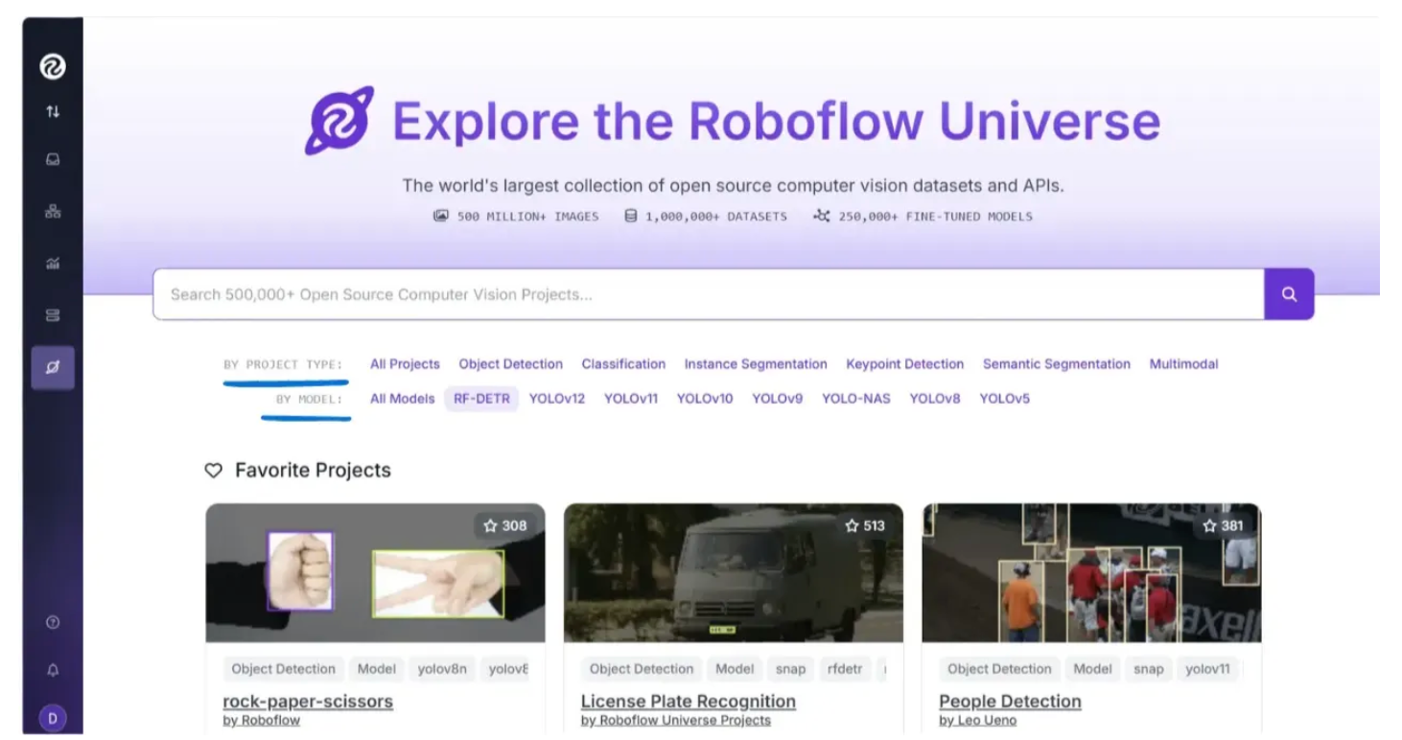1402x740 pixels.
Task: Open the workflow hierarchy sidebar icon
Action: click(x=53, y=213)
